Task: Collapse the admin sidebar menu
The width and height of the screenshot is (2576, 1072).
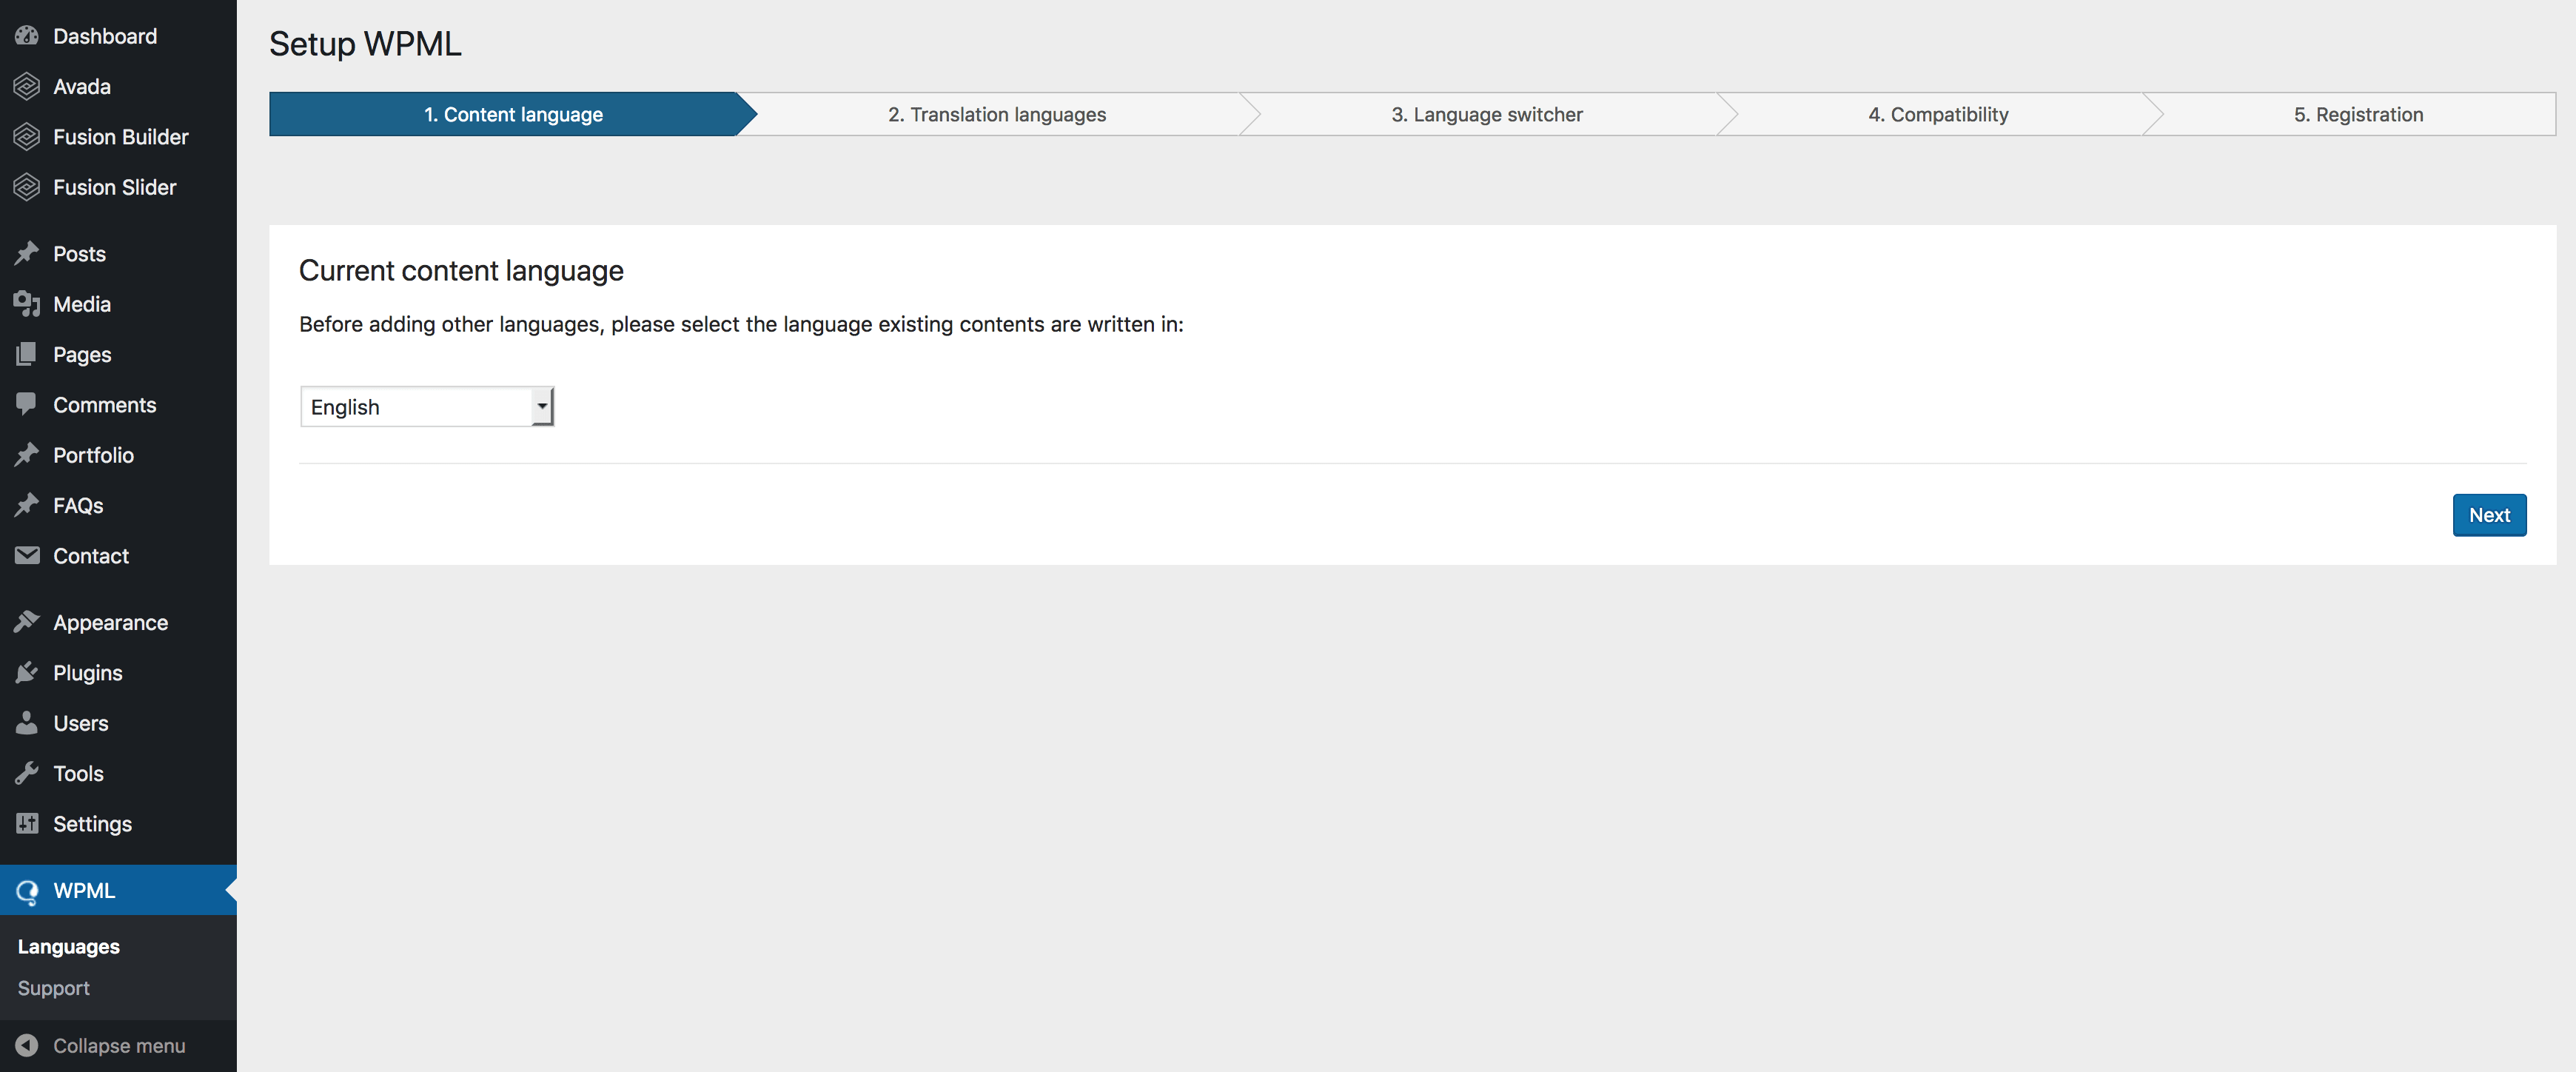Action: [x=118, y=1045]
